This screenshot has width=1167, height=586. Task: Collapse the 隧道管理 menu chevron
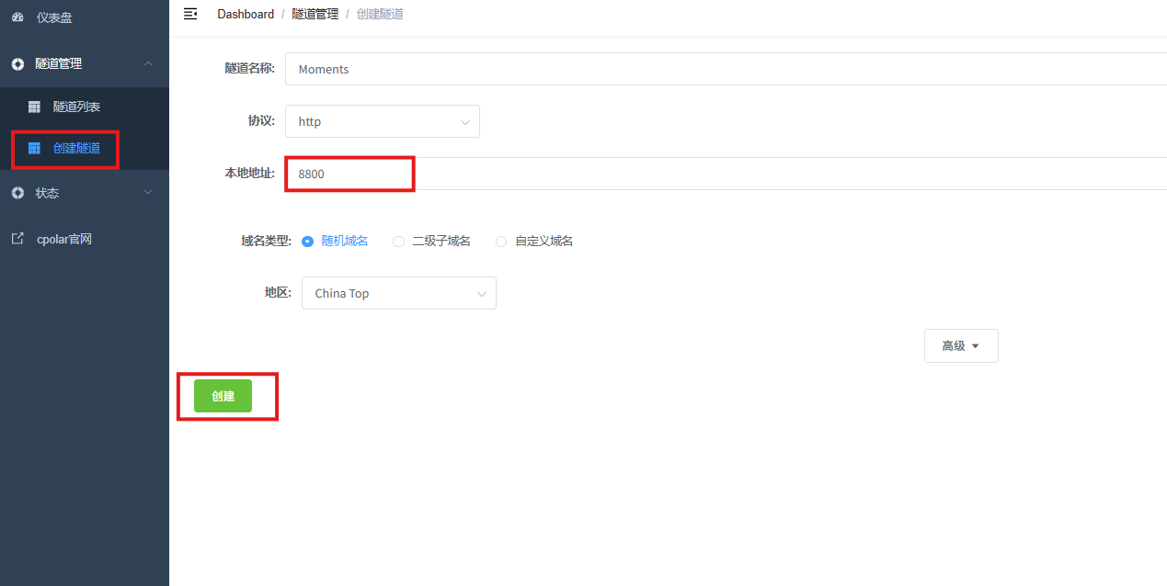click(149, 63)
